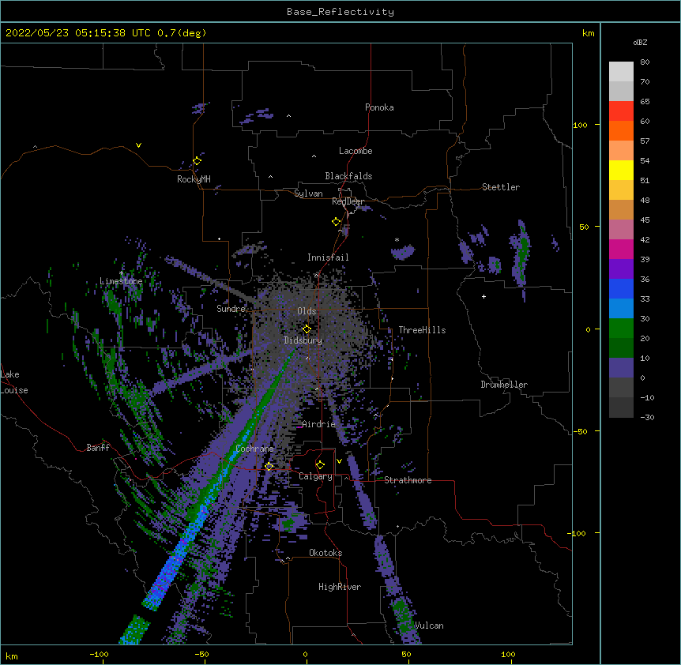Select the 50 tick label on the bottom axis
Image resolution: width=681 pixels, height=665 pixels.
pos(405,654)
